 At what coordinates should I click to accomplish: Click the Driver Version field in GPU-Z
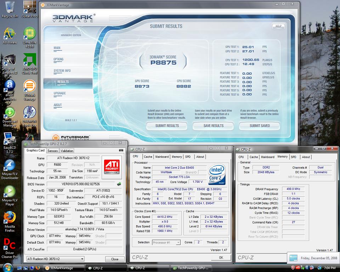[84, 229]
